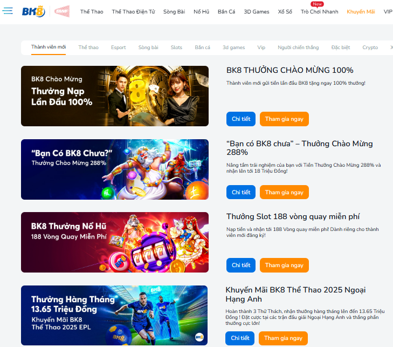The image size is (393, 347).
Task: Select Khuyến Mãi navigation link
Action: point(361,11)
